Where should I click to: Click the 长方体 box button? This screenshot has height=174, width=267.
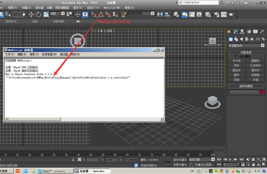(x=237, y=61)
